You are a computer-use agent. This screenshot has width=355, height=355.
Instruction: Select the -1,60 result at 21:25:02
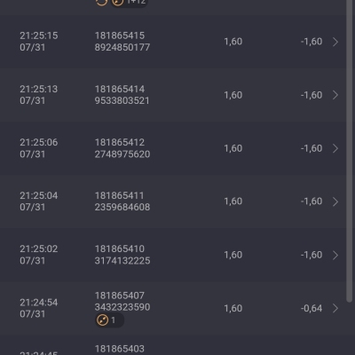312,255
